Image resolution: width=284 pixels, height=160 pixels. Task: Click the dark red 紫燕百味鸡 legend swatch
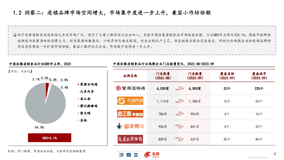(78, 84)
